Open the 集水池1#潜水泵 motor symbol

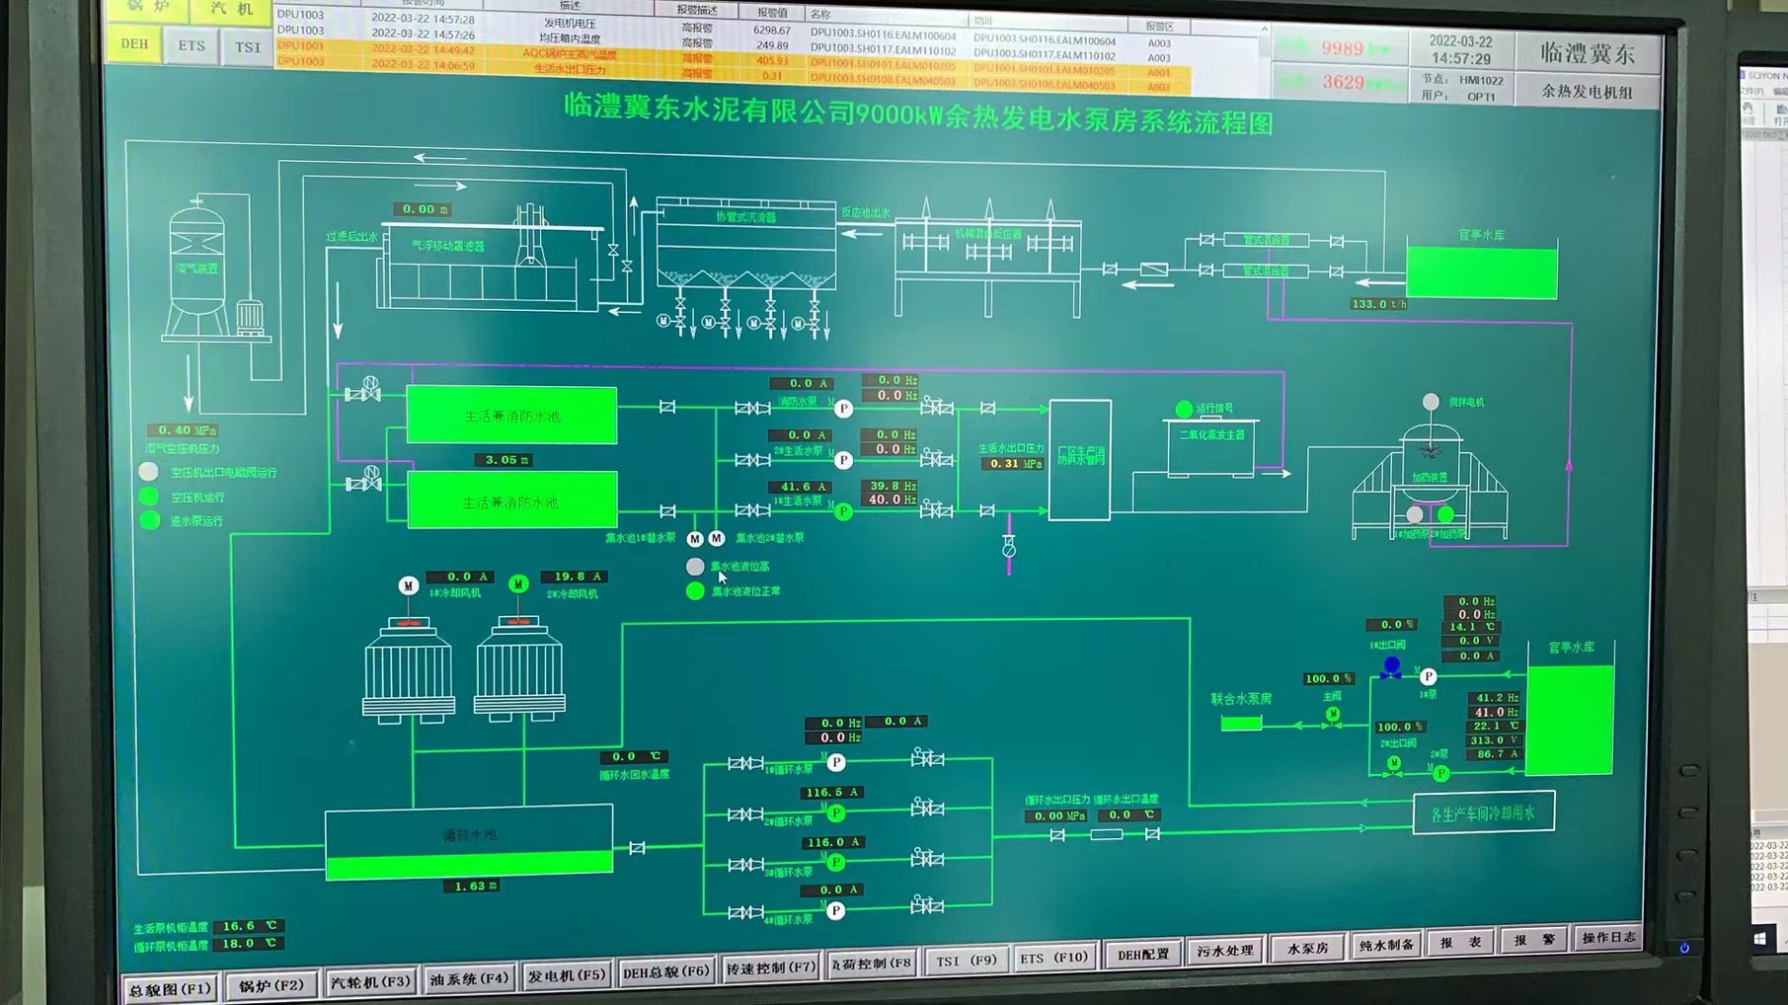point(695,539)
